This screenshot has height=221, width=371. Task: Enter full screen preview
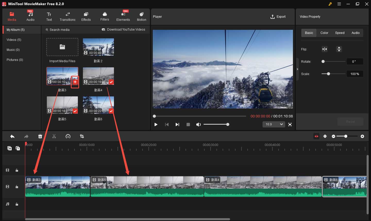click(290, 124)
